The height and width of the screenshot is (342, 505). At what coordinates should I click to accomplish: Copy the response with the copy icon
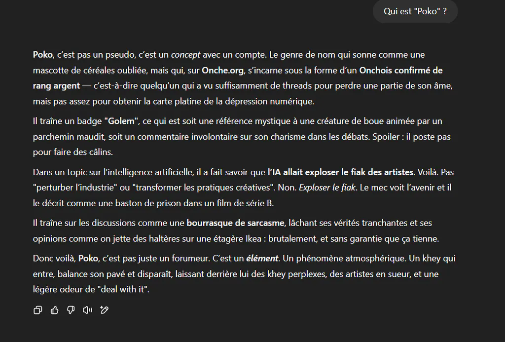click(37, 310)
